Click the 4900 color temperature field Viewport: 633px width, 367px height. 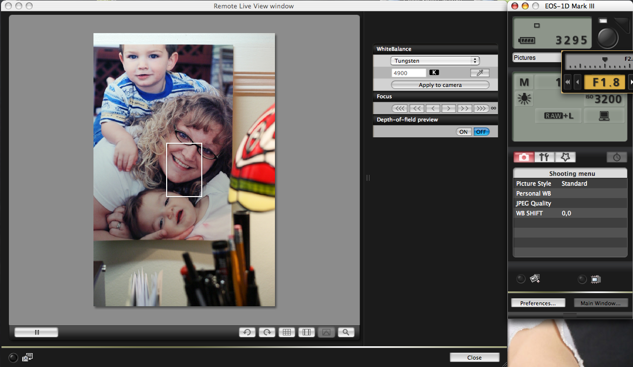coord(408,73)
